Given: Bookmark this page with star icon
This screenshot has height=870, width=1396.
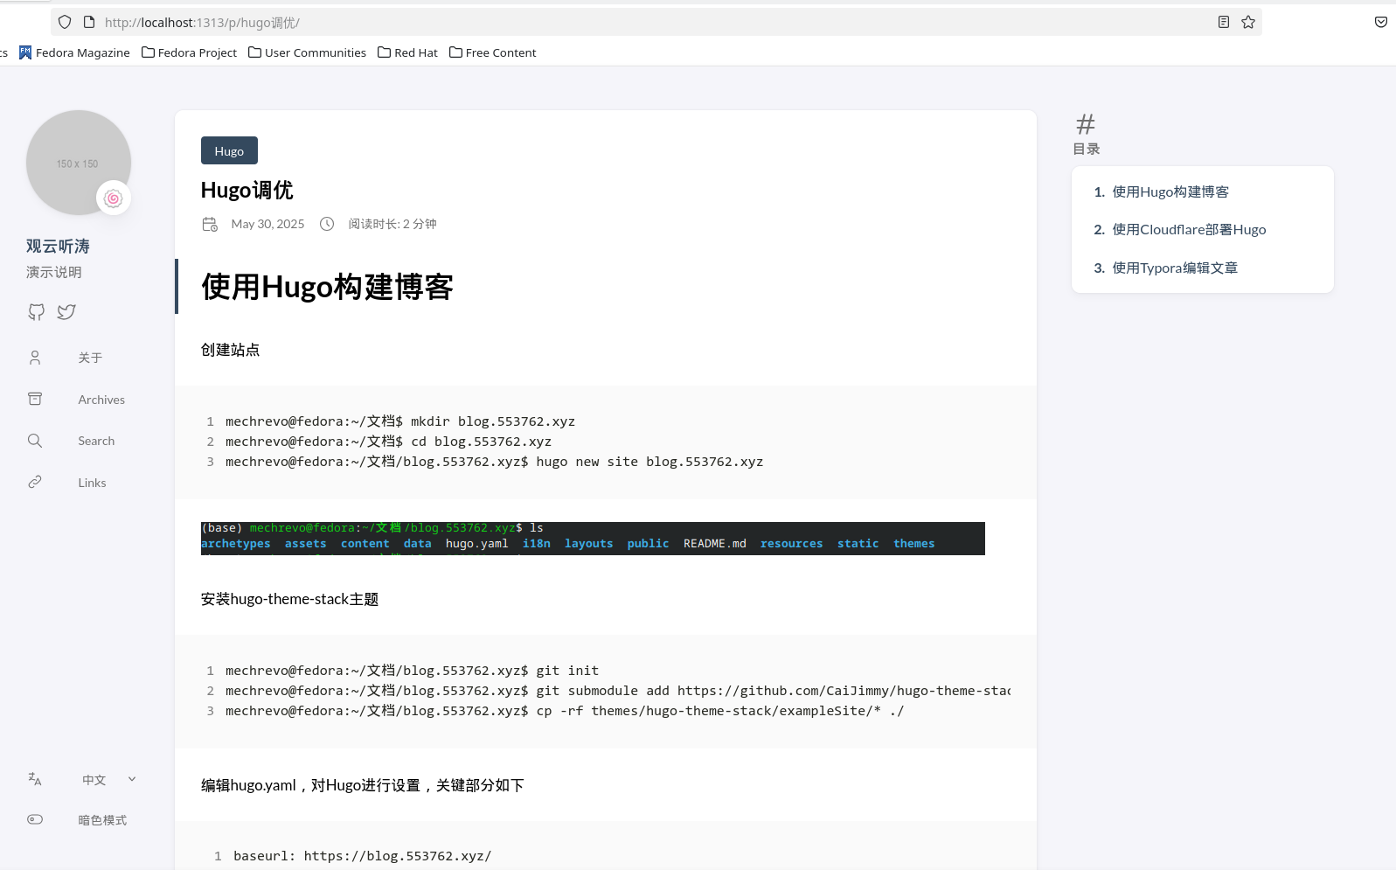Looking at the screenshot, I should 1248,22.
